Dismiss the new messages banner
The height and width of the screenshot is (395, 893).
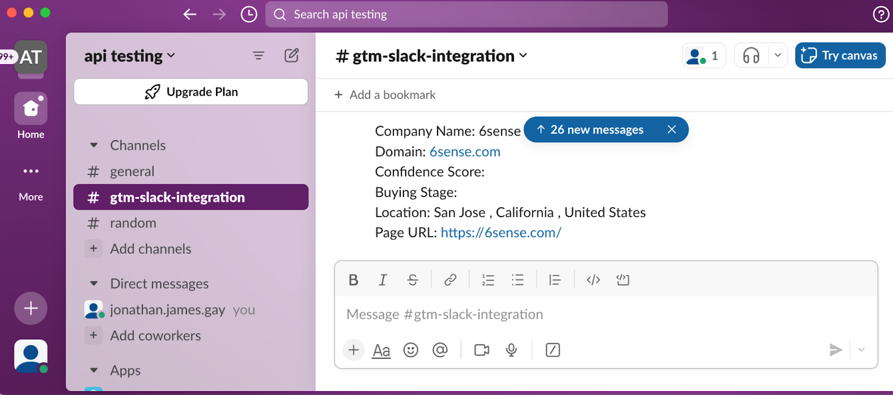672,129
